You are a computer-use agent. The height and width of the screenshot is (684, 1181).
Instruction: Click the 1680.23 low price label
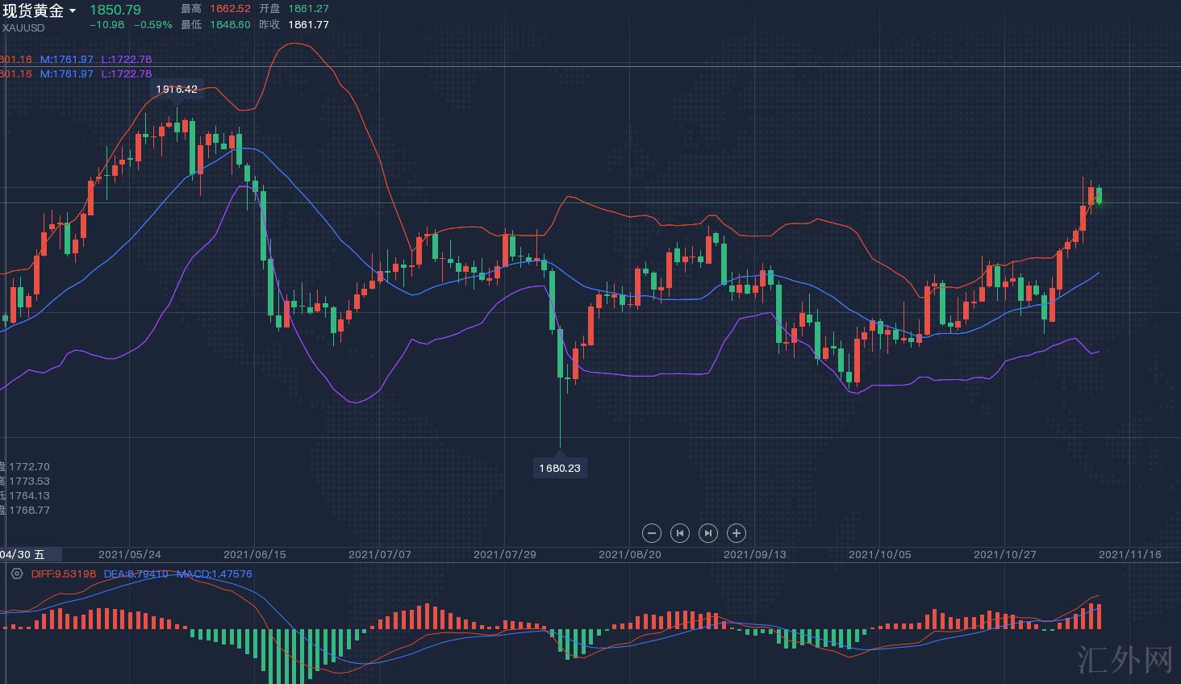point(560,468)
